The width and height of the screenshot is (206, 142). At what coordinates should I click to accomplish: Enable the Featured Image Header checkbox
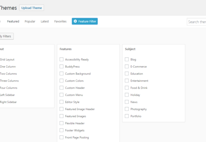61,109
